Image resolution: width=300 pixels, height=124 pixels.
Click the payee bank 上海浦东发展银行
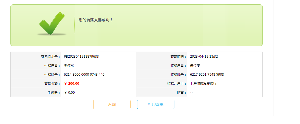(x=203, y=84)
